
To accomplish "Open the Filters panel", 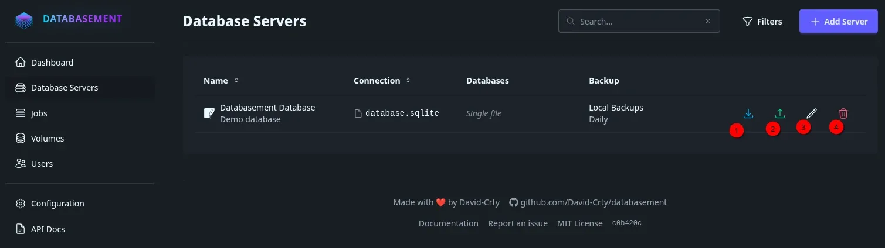I will point(762,22).
